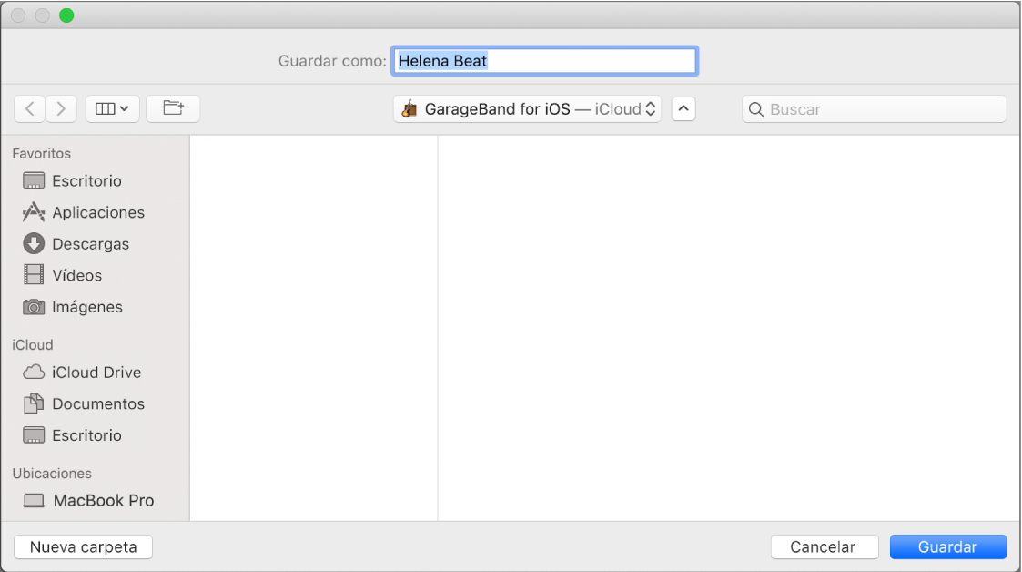Click the back navigation arrow
The width and height of the screenshot is (1022, 572).
click(30, 109)
